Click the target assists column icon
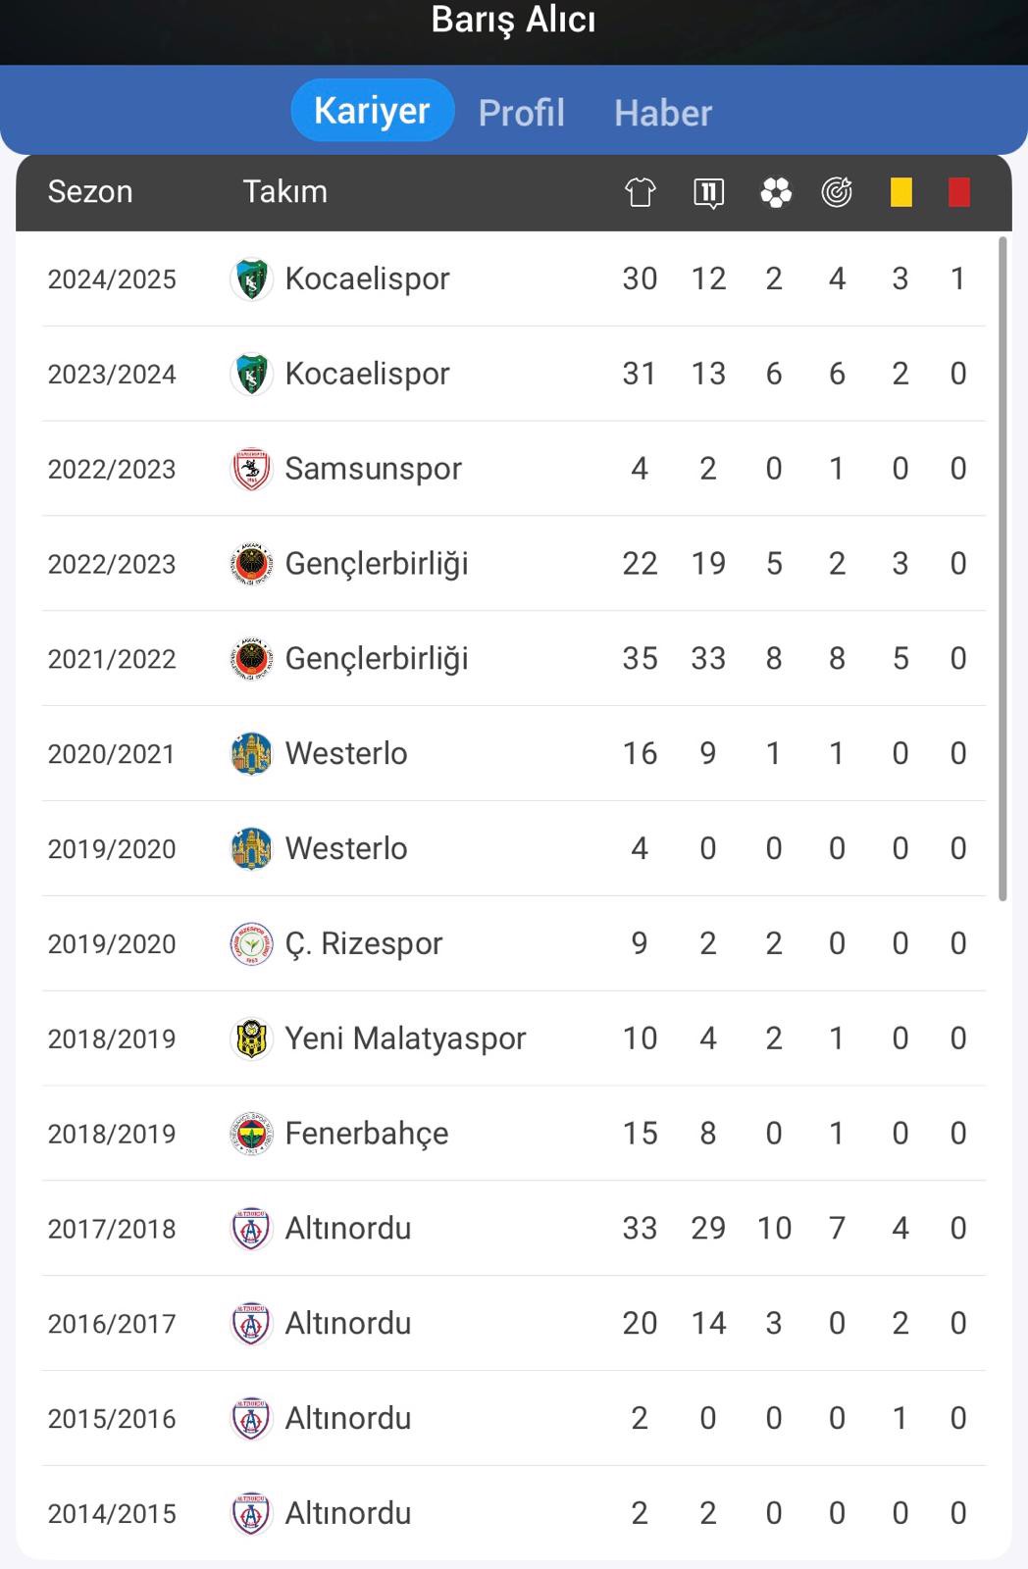The width and height of the screenshot is (1028, 1569). tap(837, 192)
